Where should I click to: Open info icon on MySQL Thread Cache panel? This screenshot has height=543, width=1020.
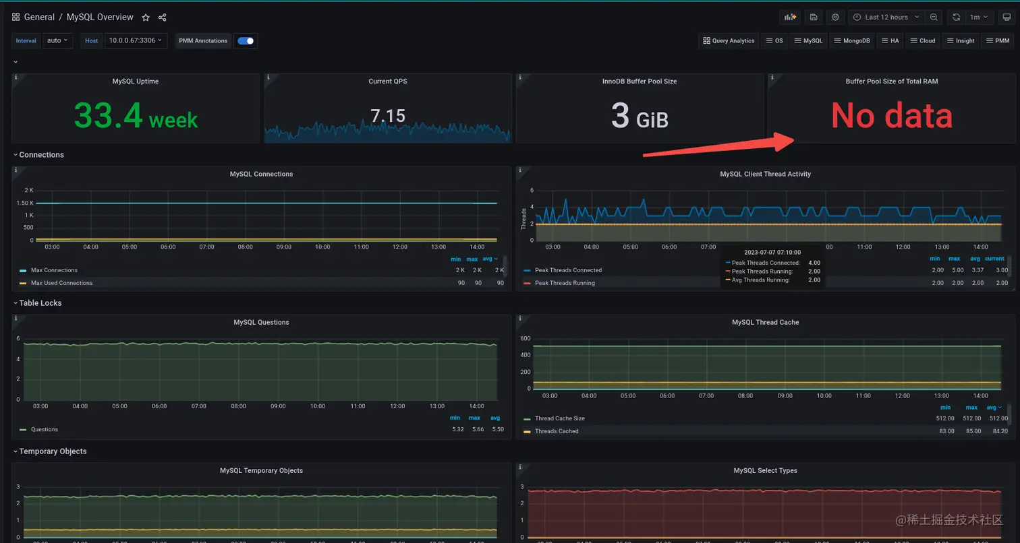click(x=520, y=318)
